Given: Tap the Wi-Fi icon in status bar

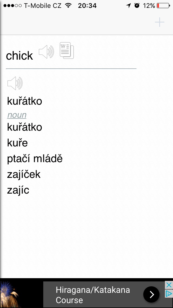Looking at the screenshot, I should 68,5.
